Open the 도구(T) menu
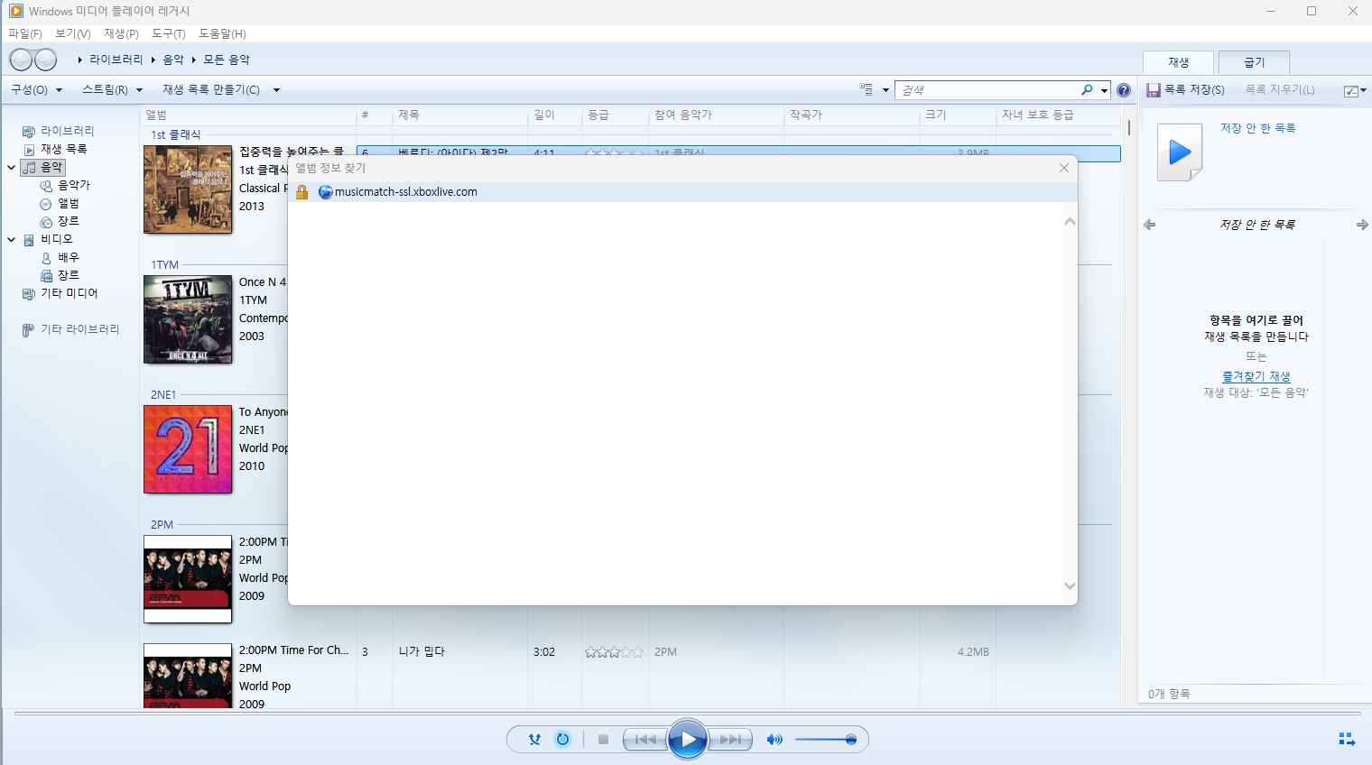This screenshot has width=1372, height=765. 169,33
